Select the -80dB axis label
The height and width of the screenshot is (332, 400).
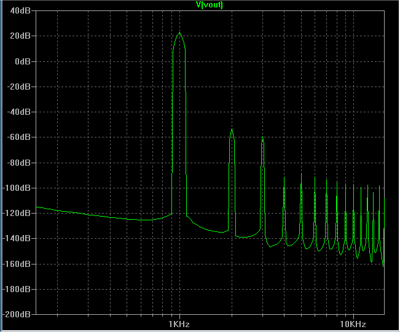tap(19, 163)
